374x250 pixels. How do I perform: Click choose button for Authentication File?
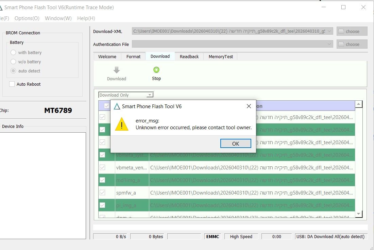tap(352, 44)
